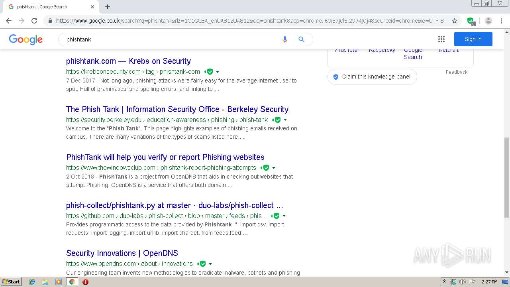Open the green shield extension icon
Viewport: 510px width, 287px height.
pos(470,21)
